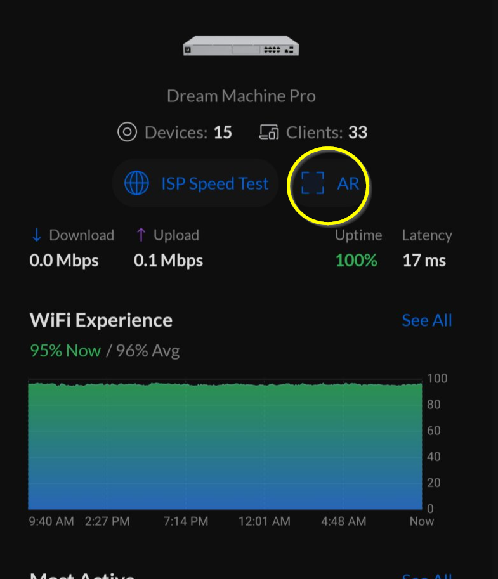Tap the chart at 12:01 AM marker
This screenshot has width=498, height=579.
pos(265,521)
